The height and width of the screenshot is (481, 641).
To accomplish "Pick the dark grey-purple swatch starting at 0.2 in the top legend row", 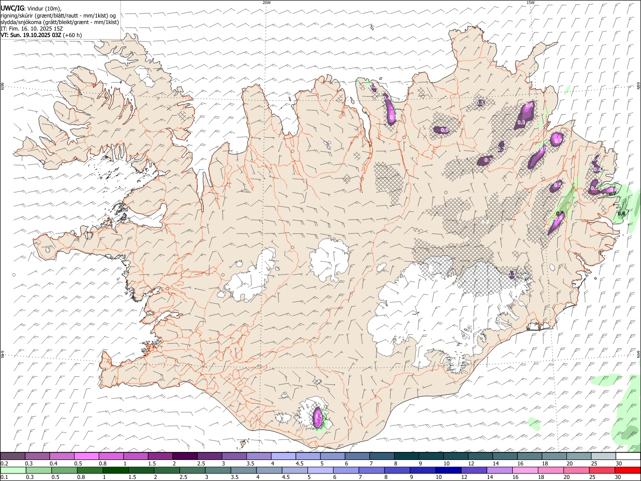I will (13, 456).
